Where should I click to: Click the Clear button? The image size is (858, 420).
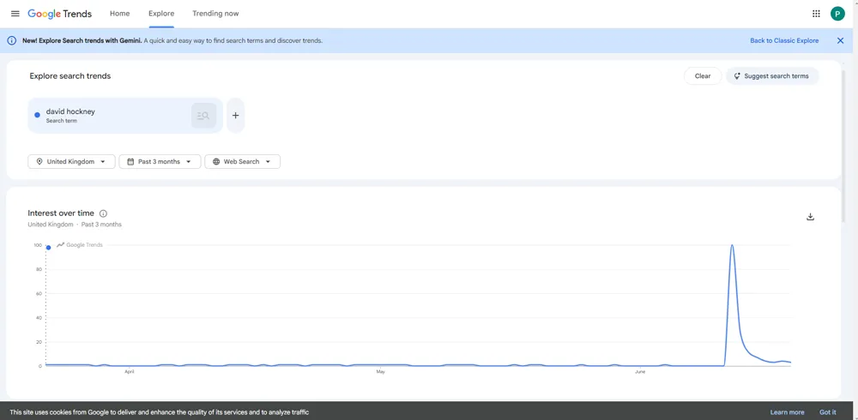point(703,76)
